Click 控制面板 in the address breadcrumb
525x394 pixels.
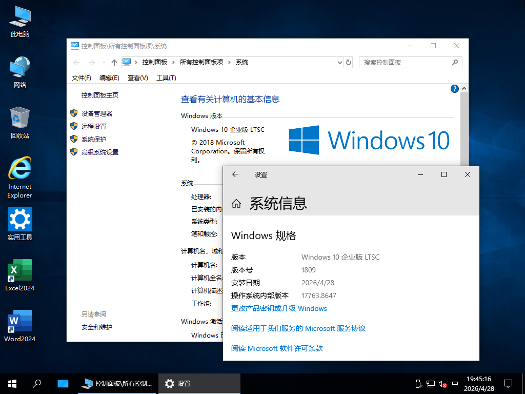(x=155, y=62)
